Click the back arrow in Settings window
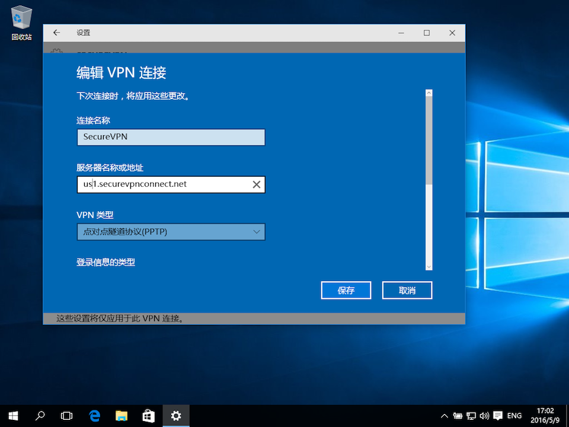The width and height of the screenshot is (569, 427). point(57,33)
